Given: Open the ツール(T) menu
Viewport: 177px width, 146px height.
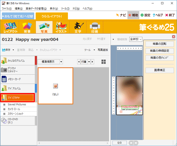Looking at the screenshot, I should point(65,8).
